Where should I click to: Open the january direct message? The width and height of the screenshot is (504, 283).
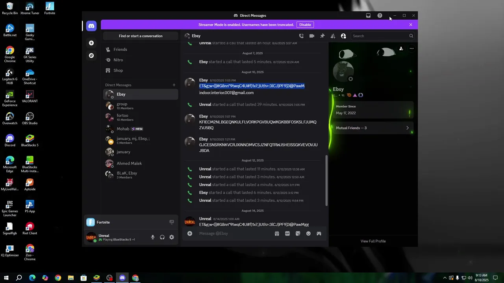tap(141, 152)
